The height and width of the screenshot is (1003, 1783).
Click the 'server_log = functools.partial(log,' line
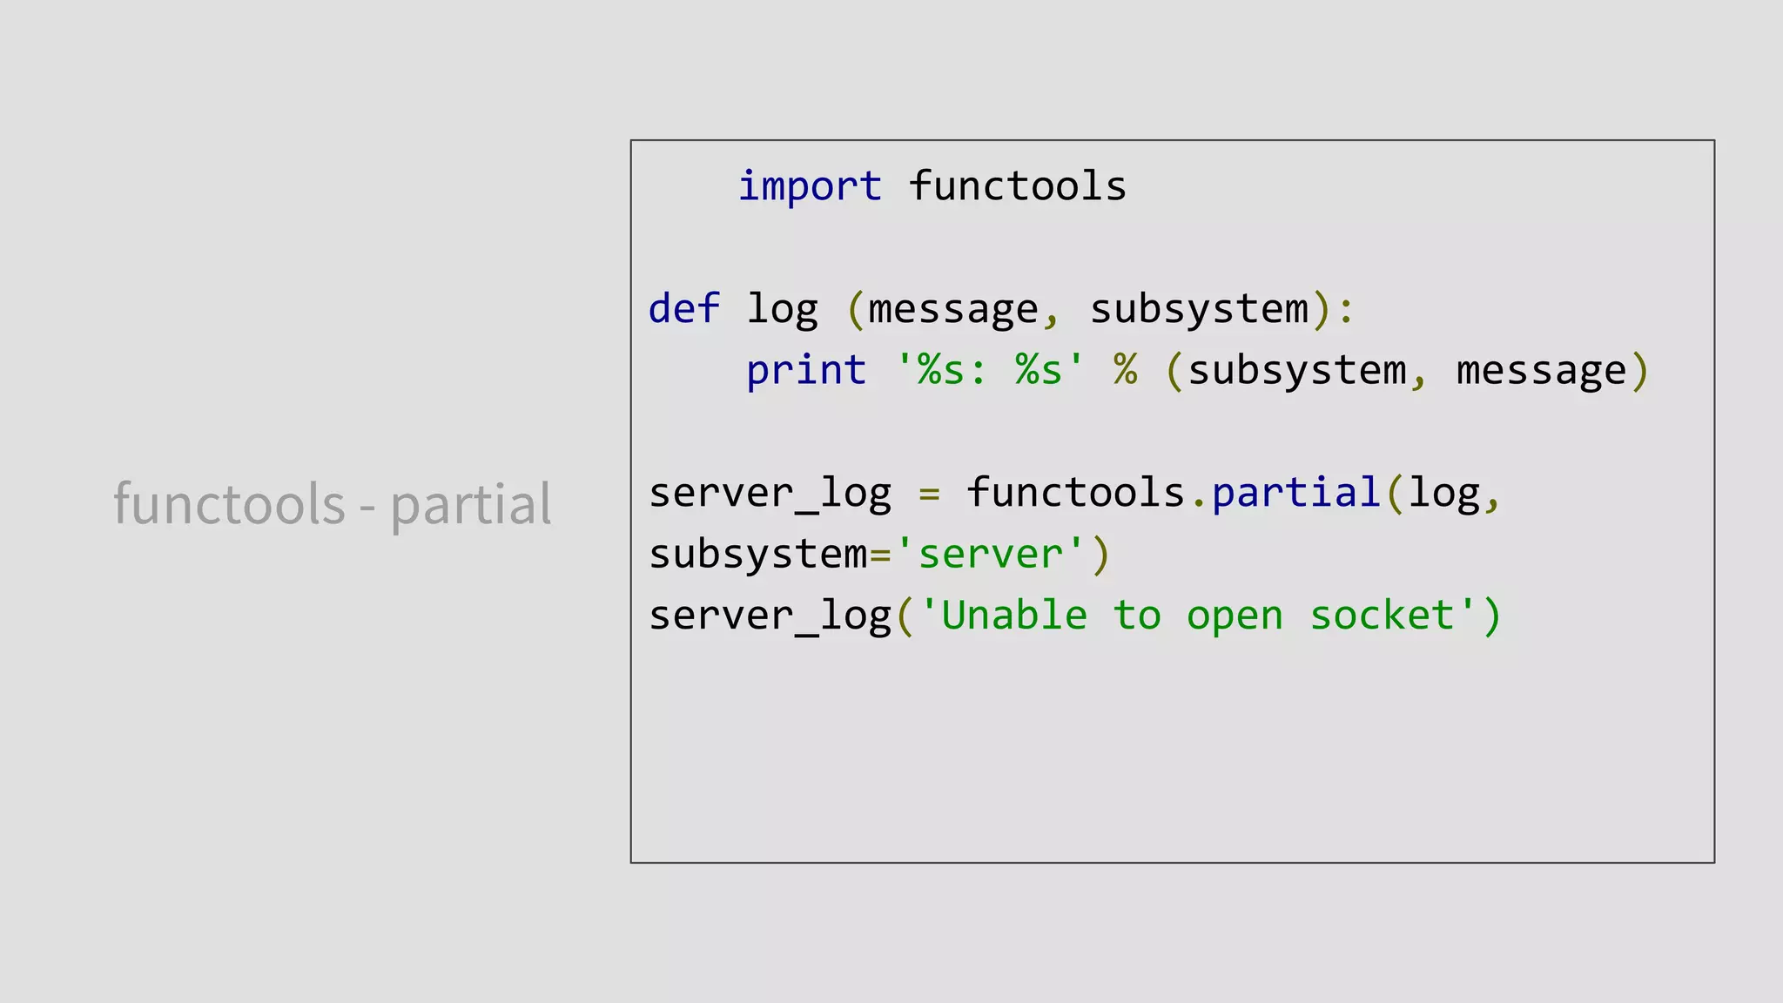tap(1074, 493)
